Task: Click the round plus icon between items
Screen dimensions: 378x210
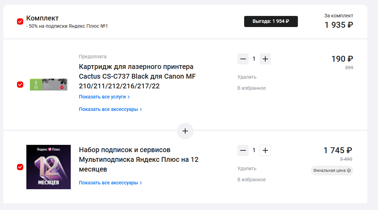Action: [x=185, y=131]
